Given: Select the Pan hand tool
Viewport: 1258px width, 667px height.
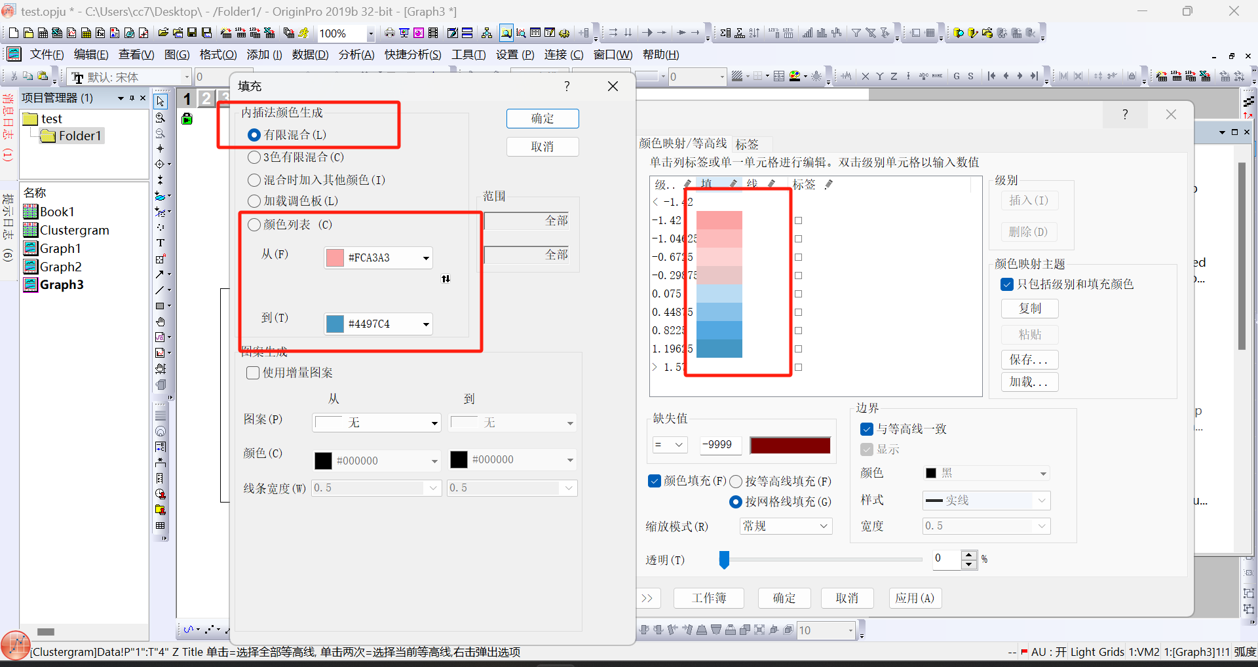Looking at the screenshot, I should [x=161, y=322].
